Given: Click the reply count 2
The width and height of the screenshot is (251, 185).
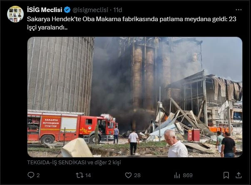Looking at the screenshot, I should (38, 175).
